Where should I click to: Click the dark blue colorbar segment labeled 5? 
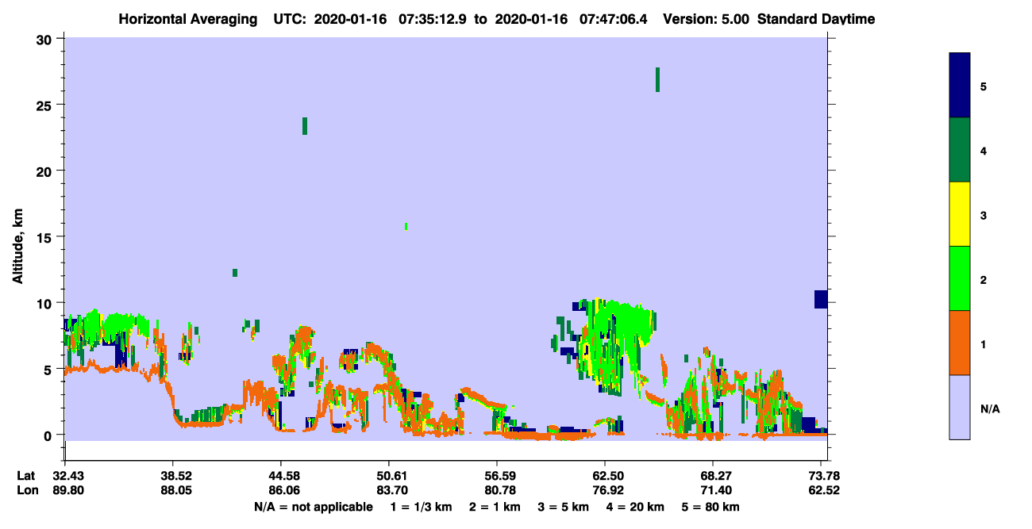click(960, 86)
